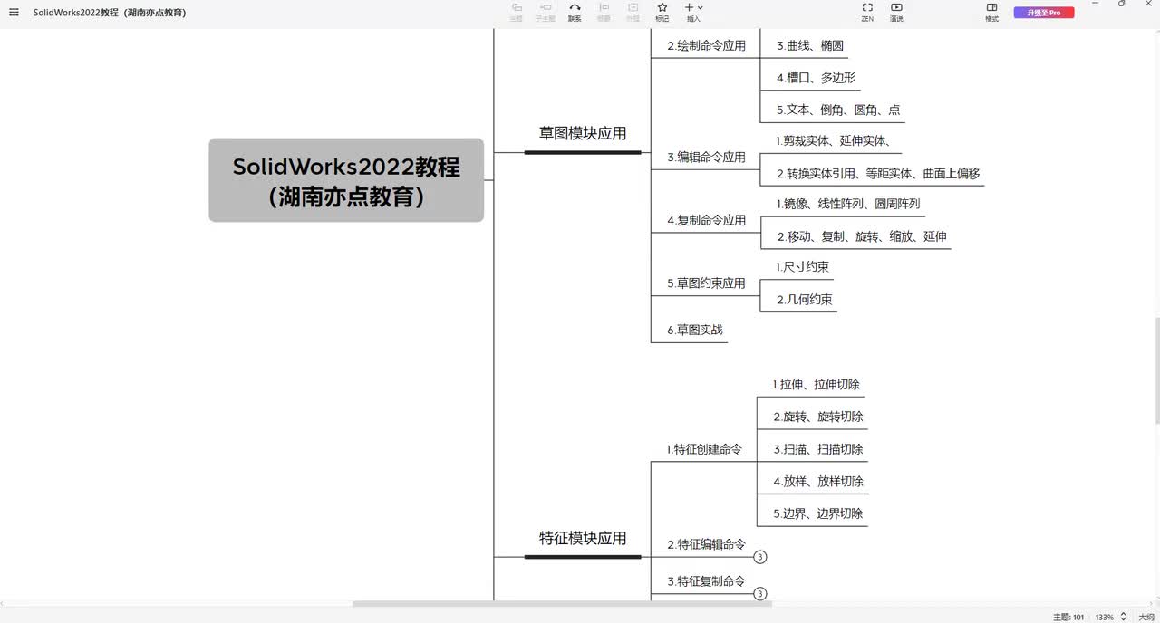Select the 3.特征复制命令 node

(706, 581)
